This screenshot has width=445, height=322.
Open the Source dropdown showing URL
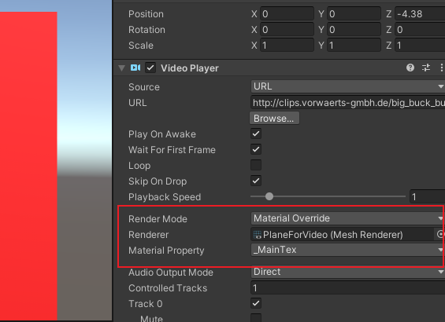coord(347,86)
